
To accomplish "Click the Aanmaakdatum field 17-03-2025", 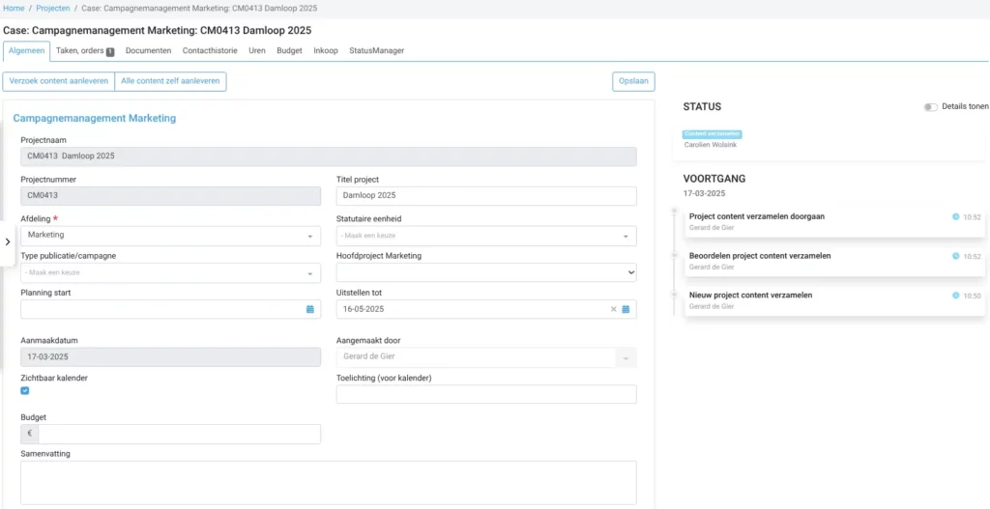I will pos(170,357).
